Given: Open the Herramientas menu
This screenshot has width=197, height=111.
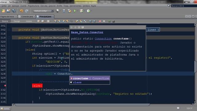Looking at the screenshot, I should tap(75, 6).
